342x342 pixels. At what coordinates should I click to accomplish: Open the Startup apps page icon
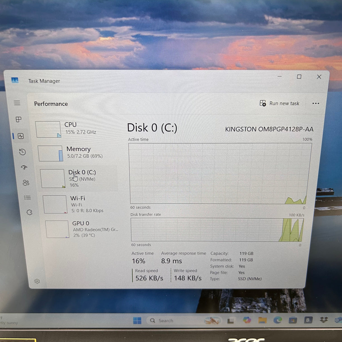pos(24,167)
